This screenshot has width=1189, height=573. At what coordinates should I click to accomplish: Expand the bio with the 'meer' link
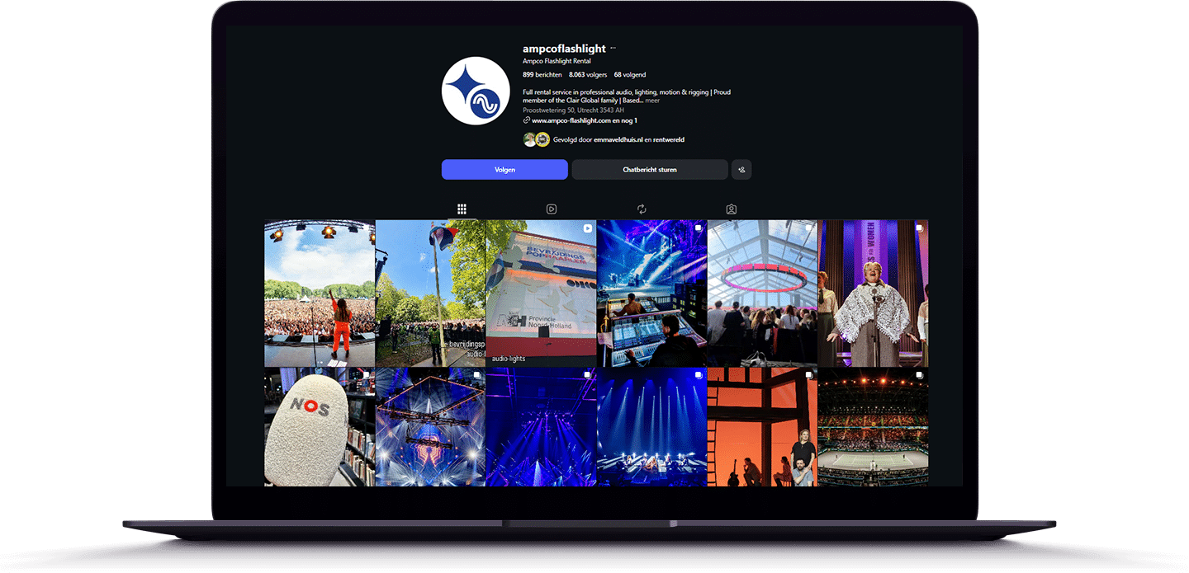[652, 101]
